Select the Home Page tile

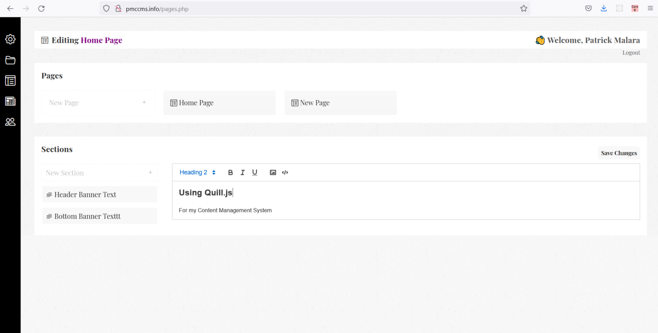(x=219, y=103)
